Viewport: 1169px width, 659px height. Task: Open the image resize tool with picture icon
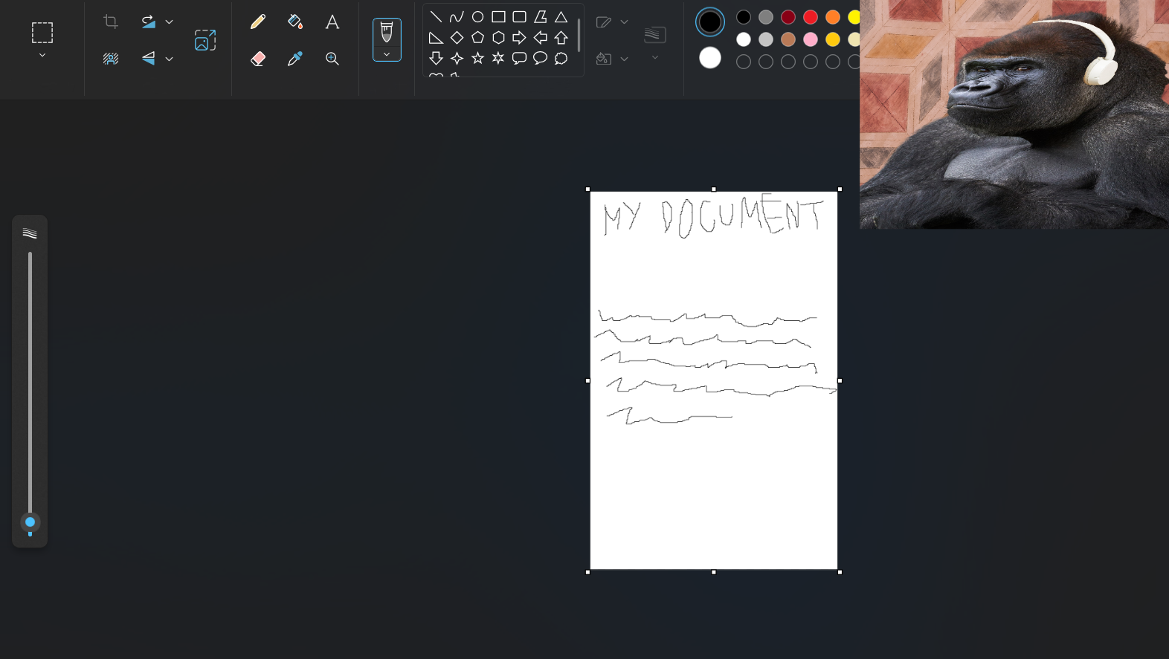pos(205,40)
